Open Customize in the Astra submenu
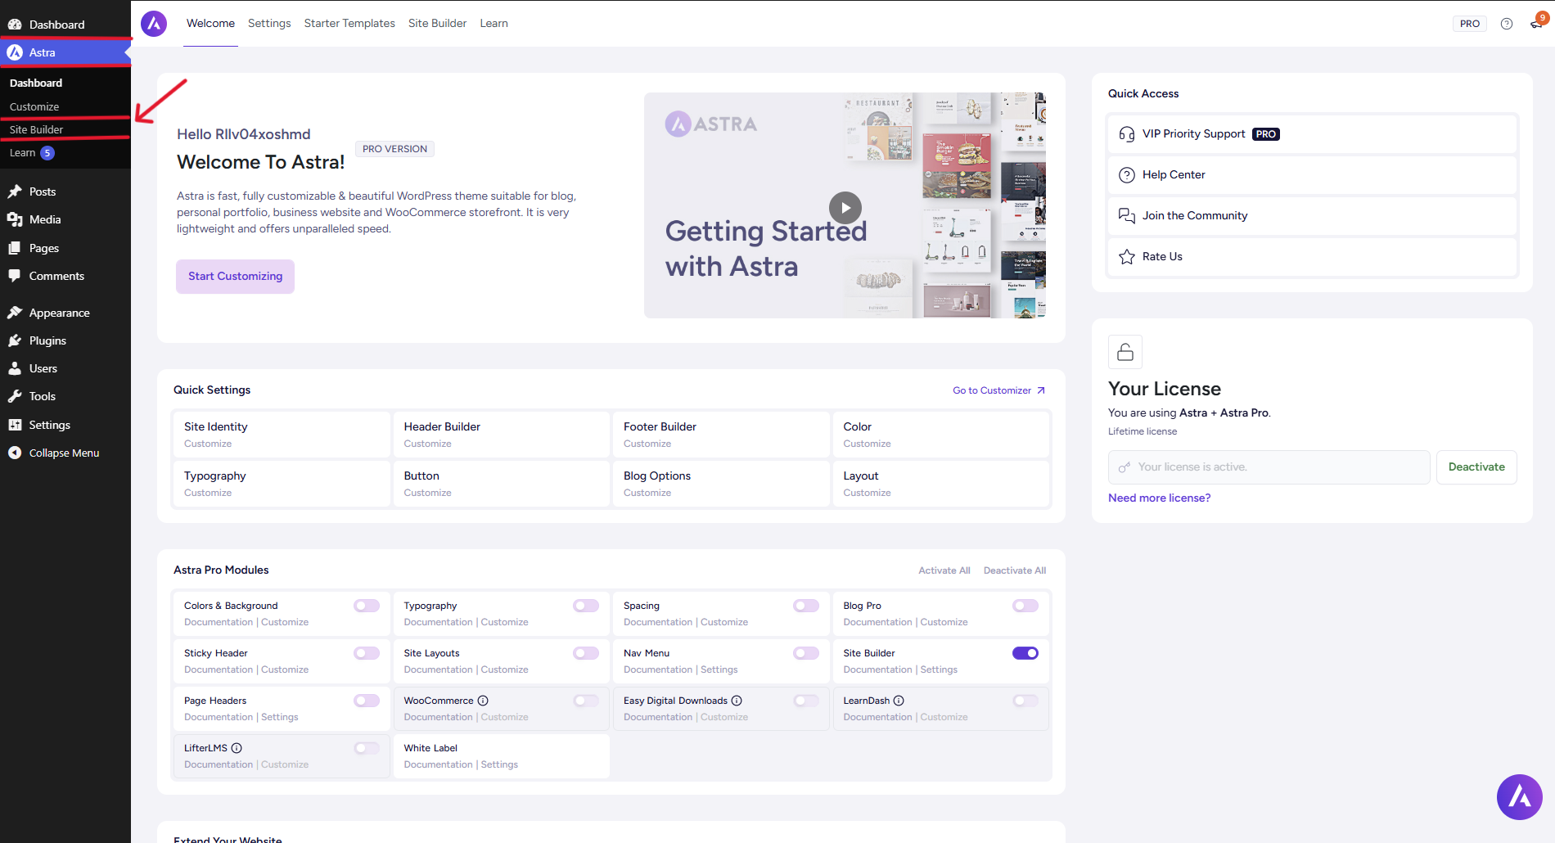The image size is (1555, 843). (34, 106)
